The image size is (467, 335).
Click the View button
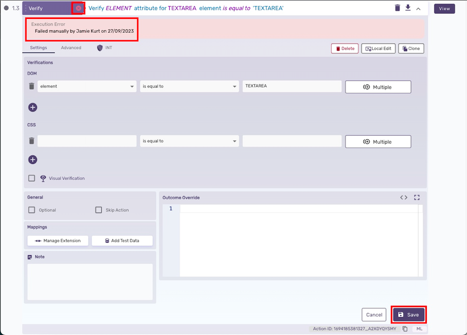444,9
